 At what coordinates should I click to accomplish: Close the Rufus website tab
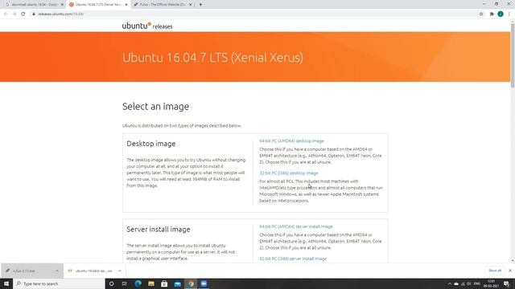tap(190, 5)
